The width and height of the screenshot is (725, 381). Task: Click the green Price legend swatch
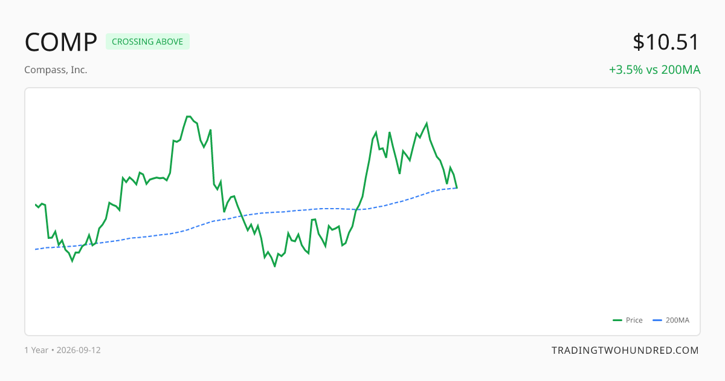617,321
